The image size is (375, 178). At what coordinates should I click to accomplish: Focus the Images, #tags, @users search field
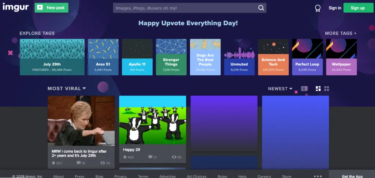pos(189,8)
